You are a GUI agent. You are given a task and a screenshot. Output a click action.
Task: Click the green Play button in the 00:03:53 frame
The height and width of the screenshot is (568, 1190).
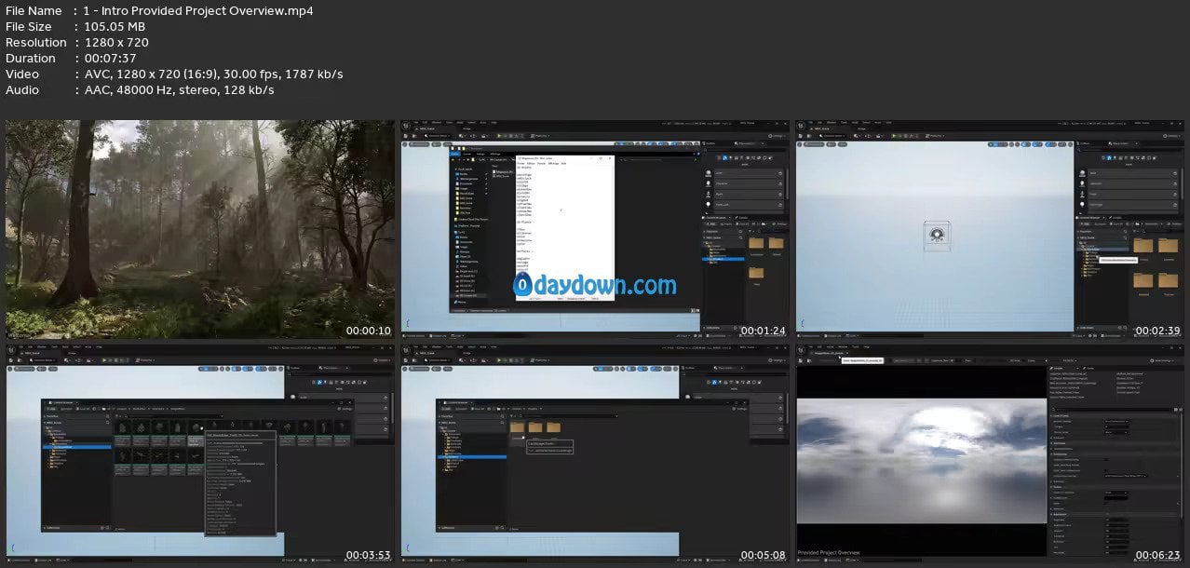click(x=106, y=359)
